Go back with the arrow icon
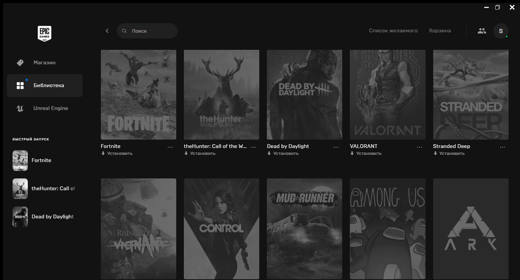This screenshot has width=520, height=280. click(x=107, y=31)
